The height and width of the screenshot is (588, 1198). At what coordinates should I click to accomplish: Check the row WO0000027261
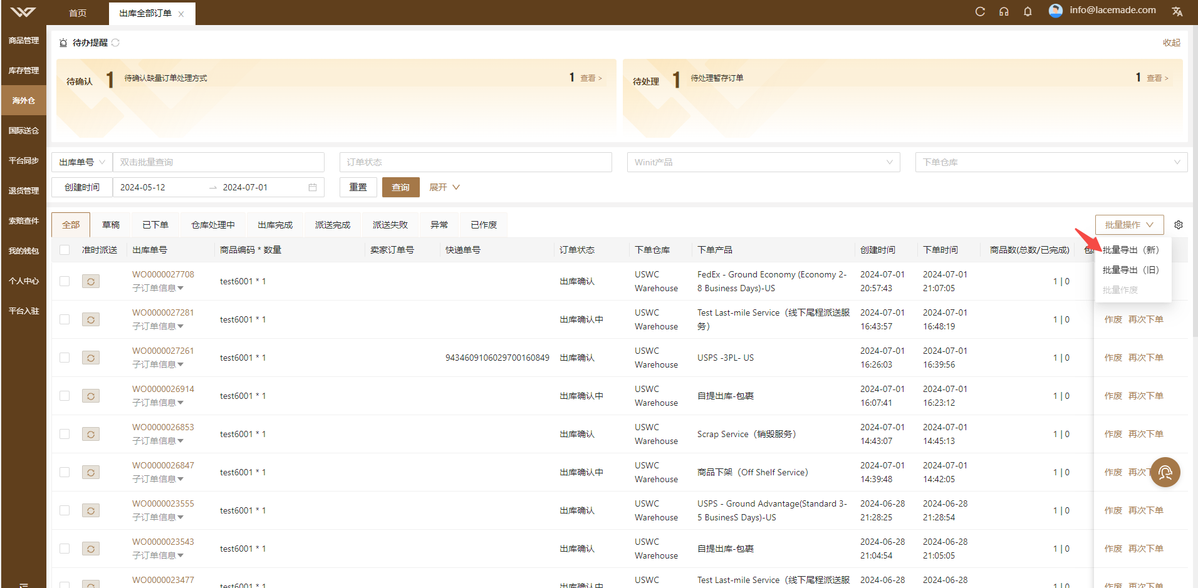65,358
